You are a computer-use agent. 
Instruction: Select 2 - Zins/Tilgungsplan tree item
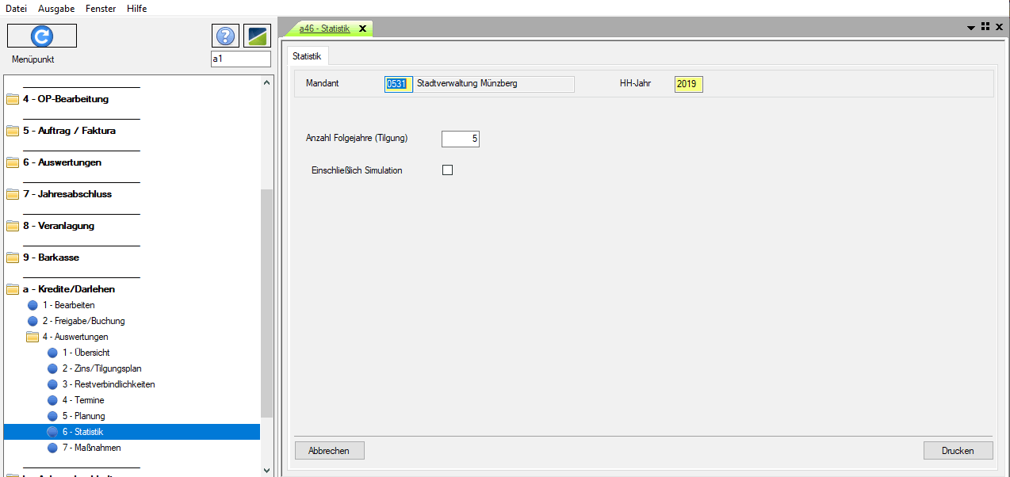(101, 368)
